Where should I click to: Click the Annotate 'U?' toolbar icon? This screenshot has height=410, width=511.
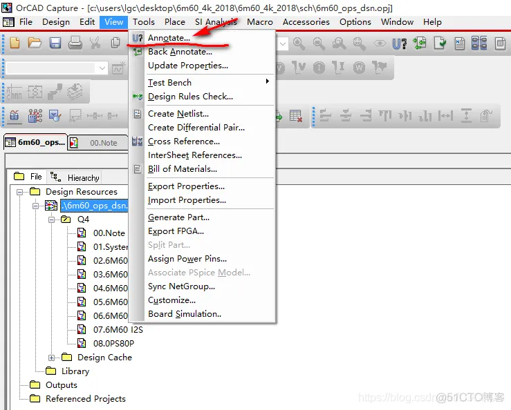click(x=400, y=43)
